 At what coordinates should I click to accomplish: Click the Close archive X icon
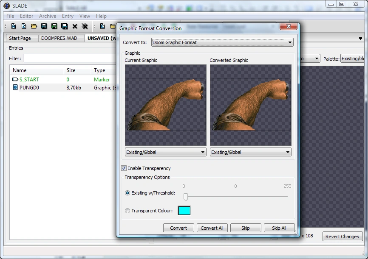point(75,26)
